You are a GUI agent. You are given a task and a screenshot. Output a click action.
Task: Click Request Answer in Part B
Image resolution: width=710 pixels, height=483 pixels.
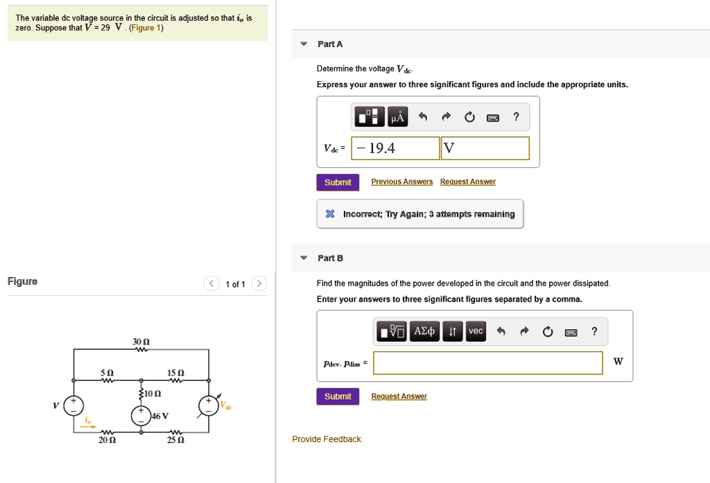click(399, 396)
